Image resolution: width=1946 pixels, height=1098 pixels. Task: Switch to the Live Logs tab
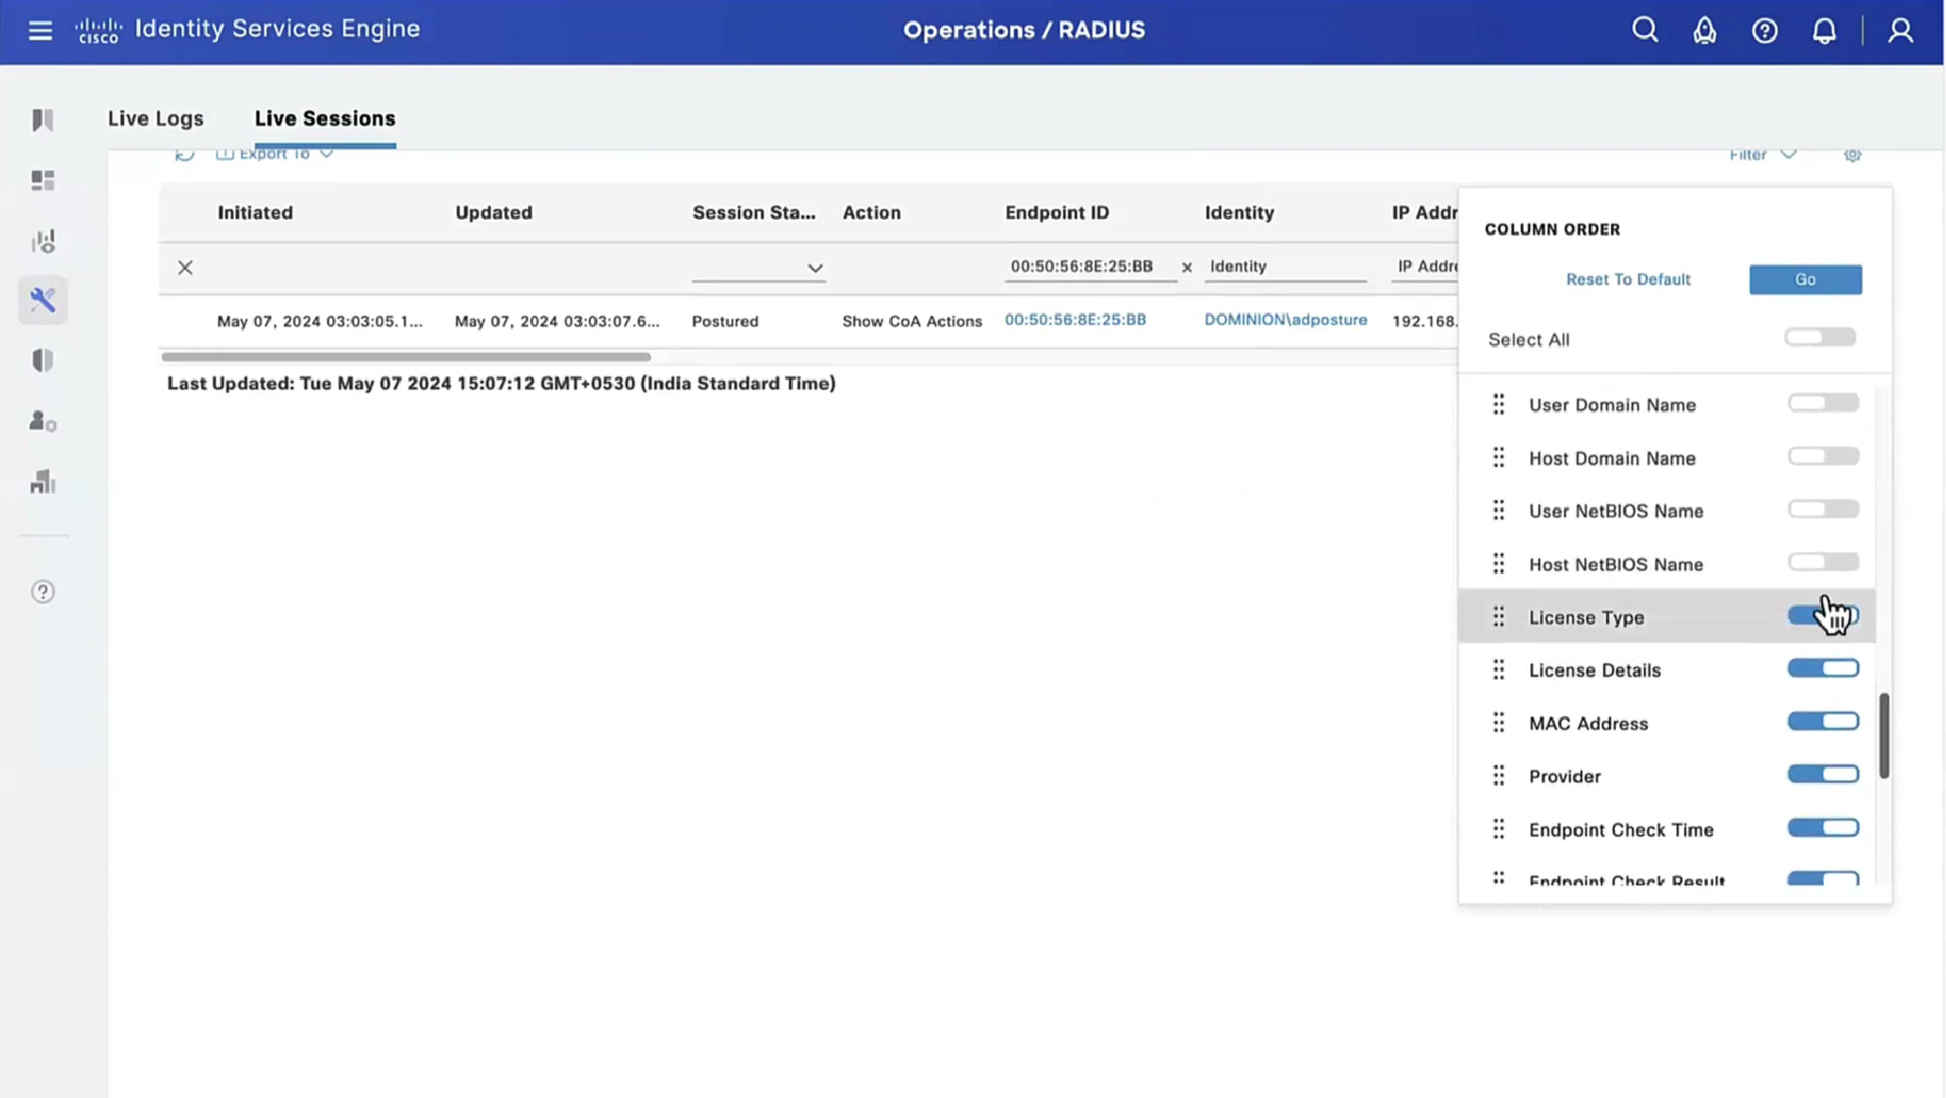click(156, 118)
